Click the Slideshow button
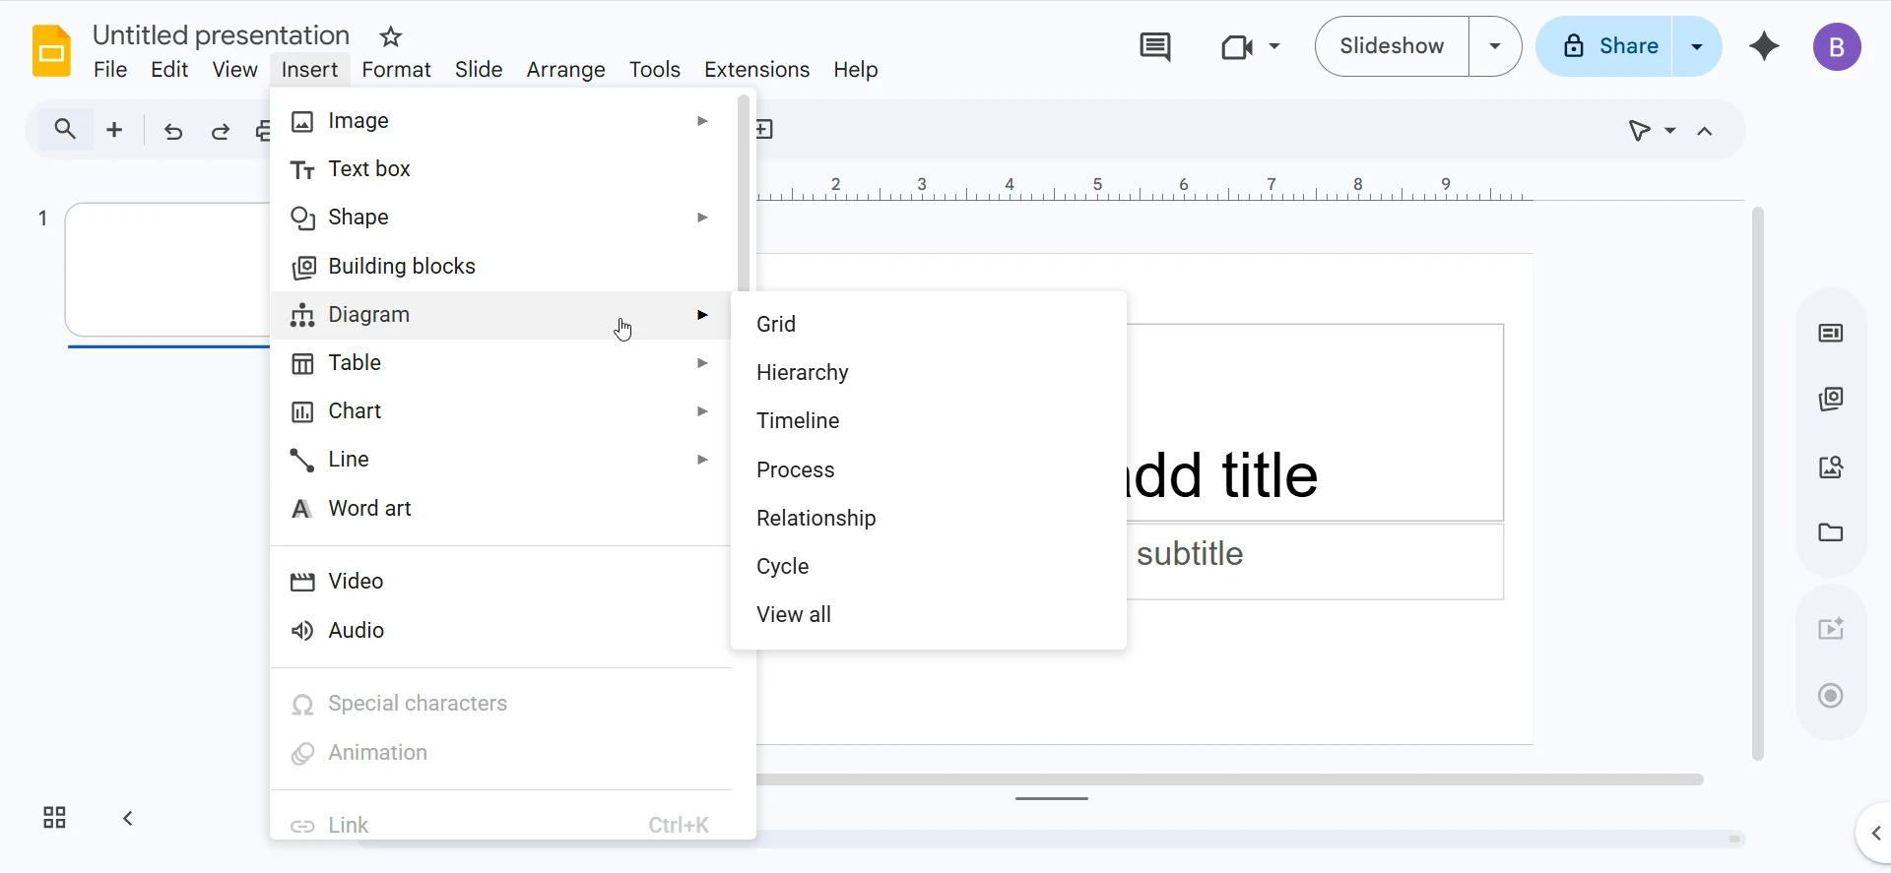The height and width of the screenshot is (873, 1891). (x=1391, y=46)
